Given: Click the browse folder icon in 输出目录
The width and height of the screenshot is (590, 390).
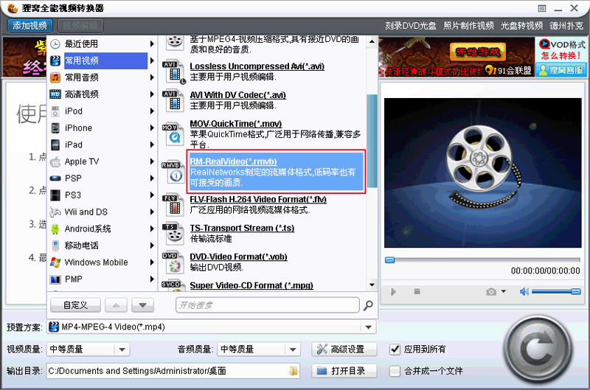Looking at the screenshot, I should (294, 371).
